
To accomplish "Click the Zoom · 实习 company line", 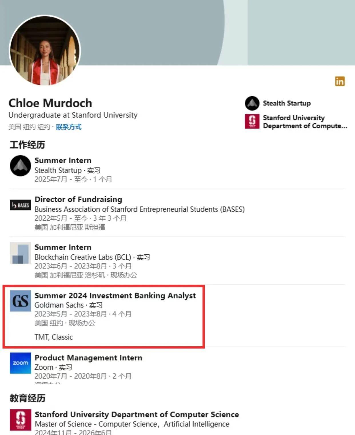I will tap(53, 367).
